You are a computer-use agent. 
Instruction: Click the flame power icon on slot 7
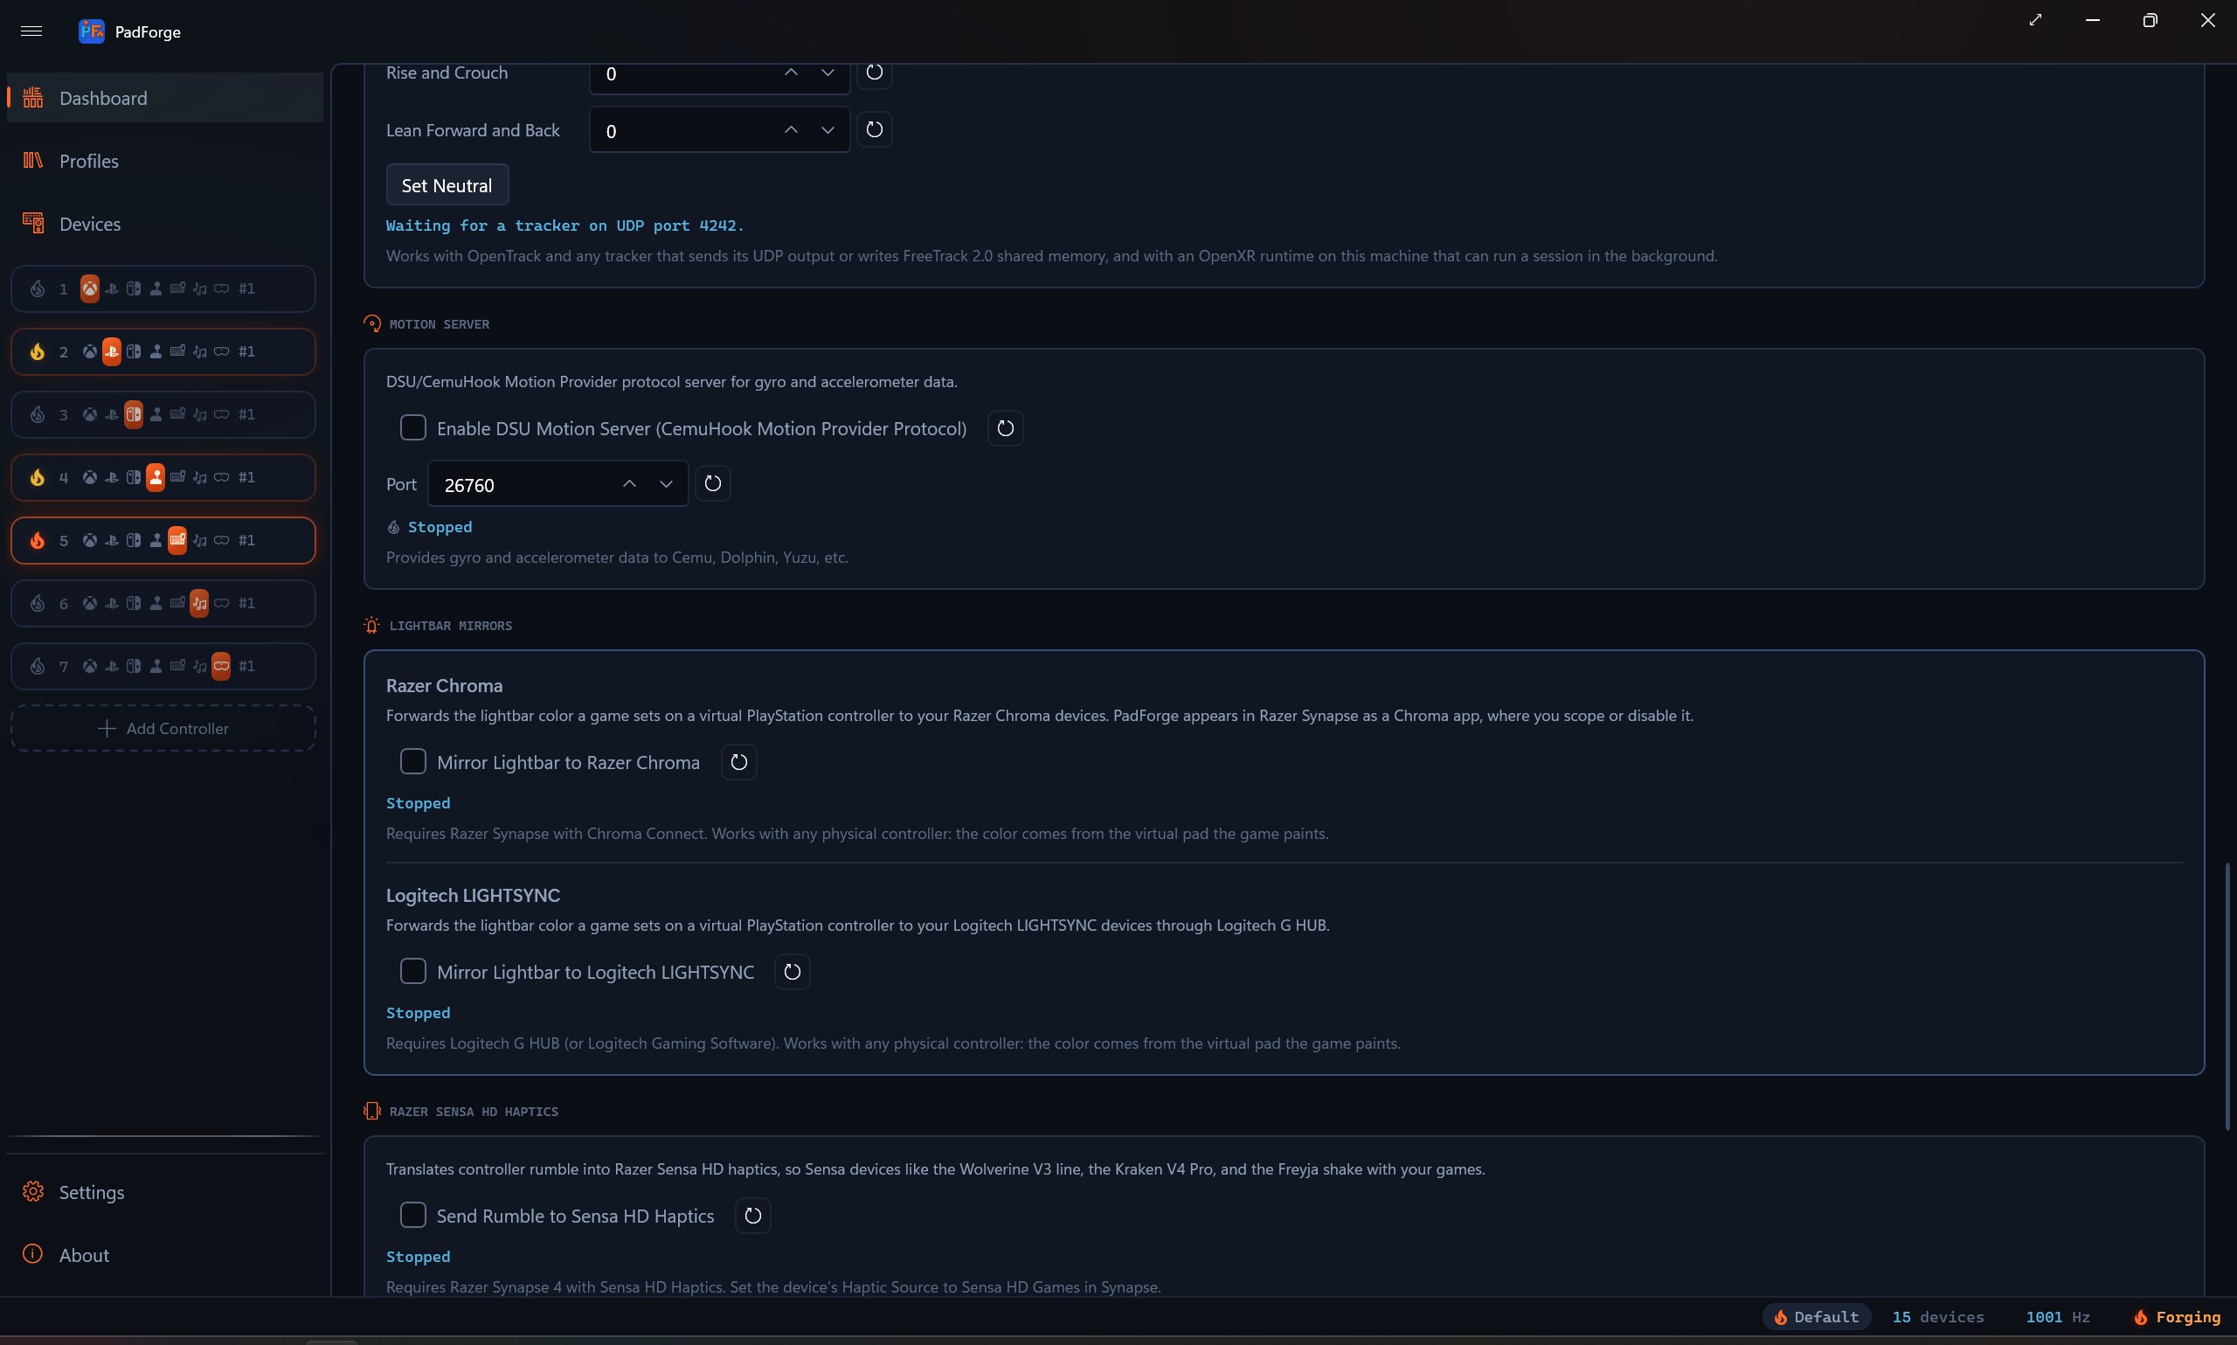[x=38, y=666]
